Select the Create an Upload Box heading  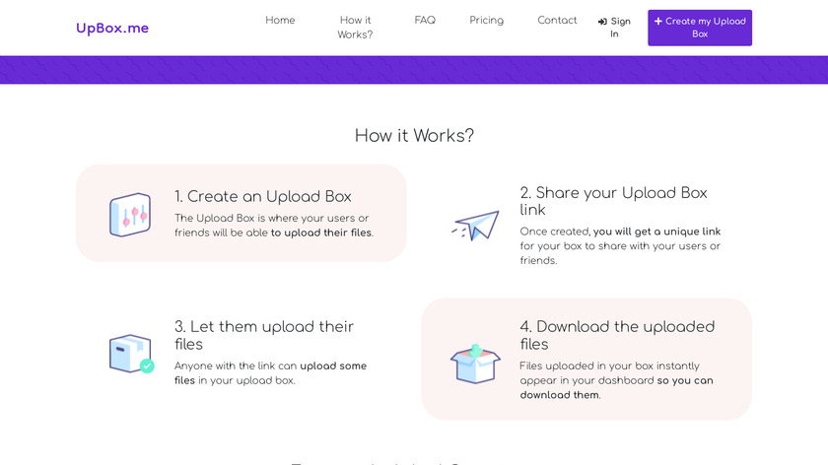(x=263, y=196)
